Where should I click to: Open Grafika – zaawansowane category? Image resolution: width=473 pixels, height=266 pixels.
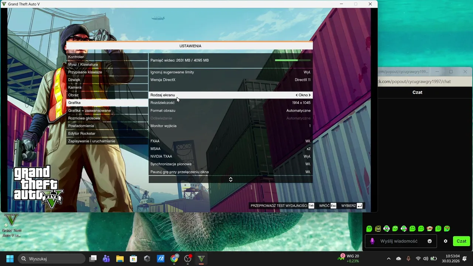tap(107, 110)
